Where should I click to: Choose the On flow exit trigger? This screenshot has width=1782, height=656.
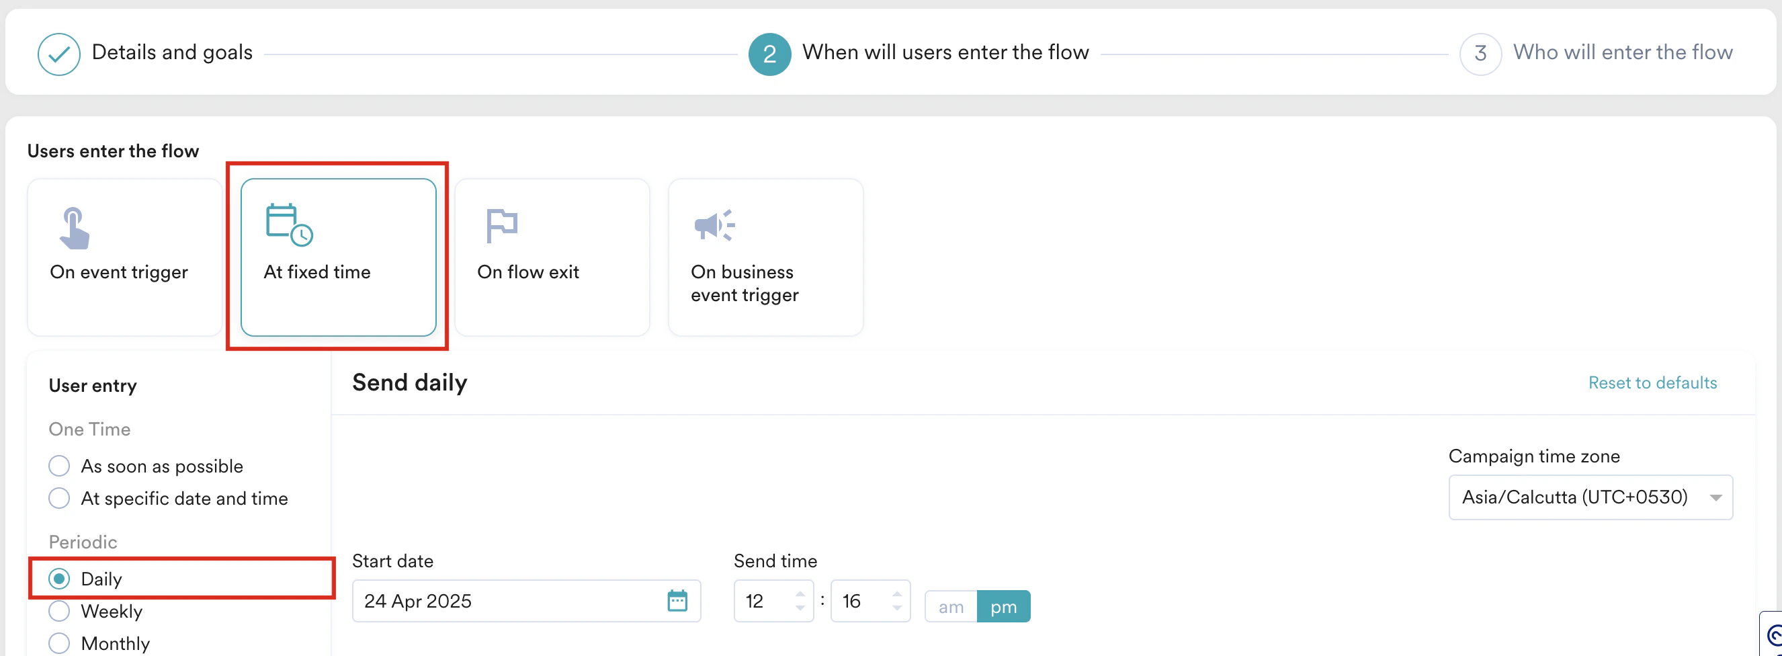552,257
